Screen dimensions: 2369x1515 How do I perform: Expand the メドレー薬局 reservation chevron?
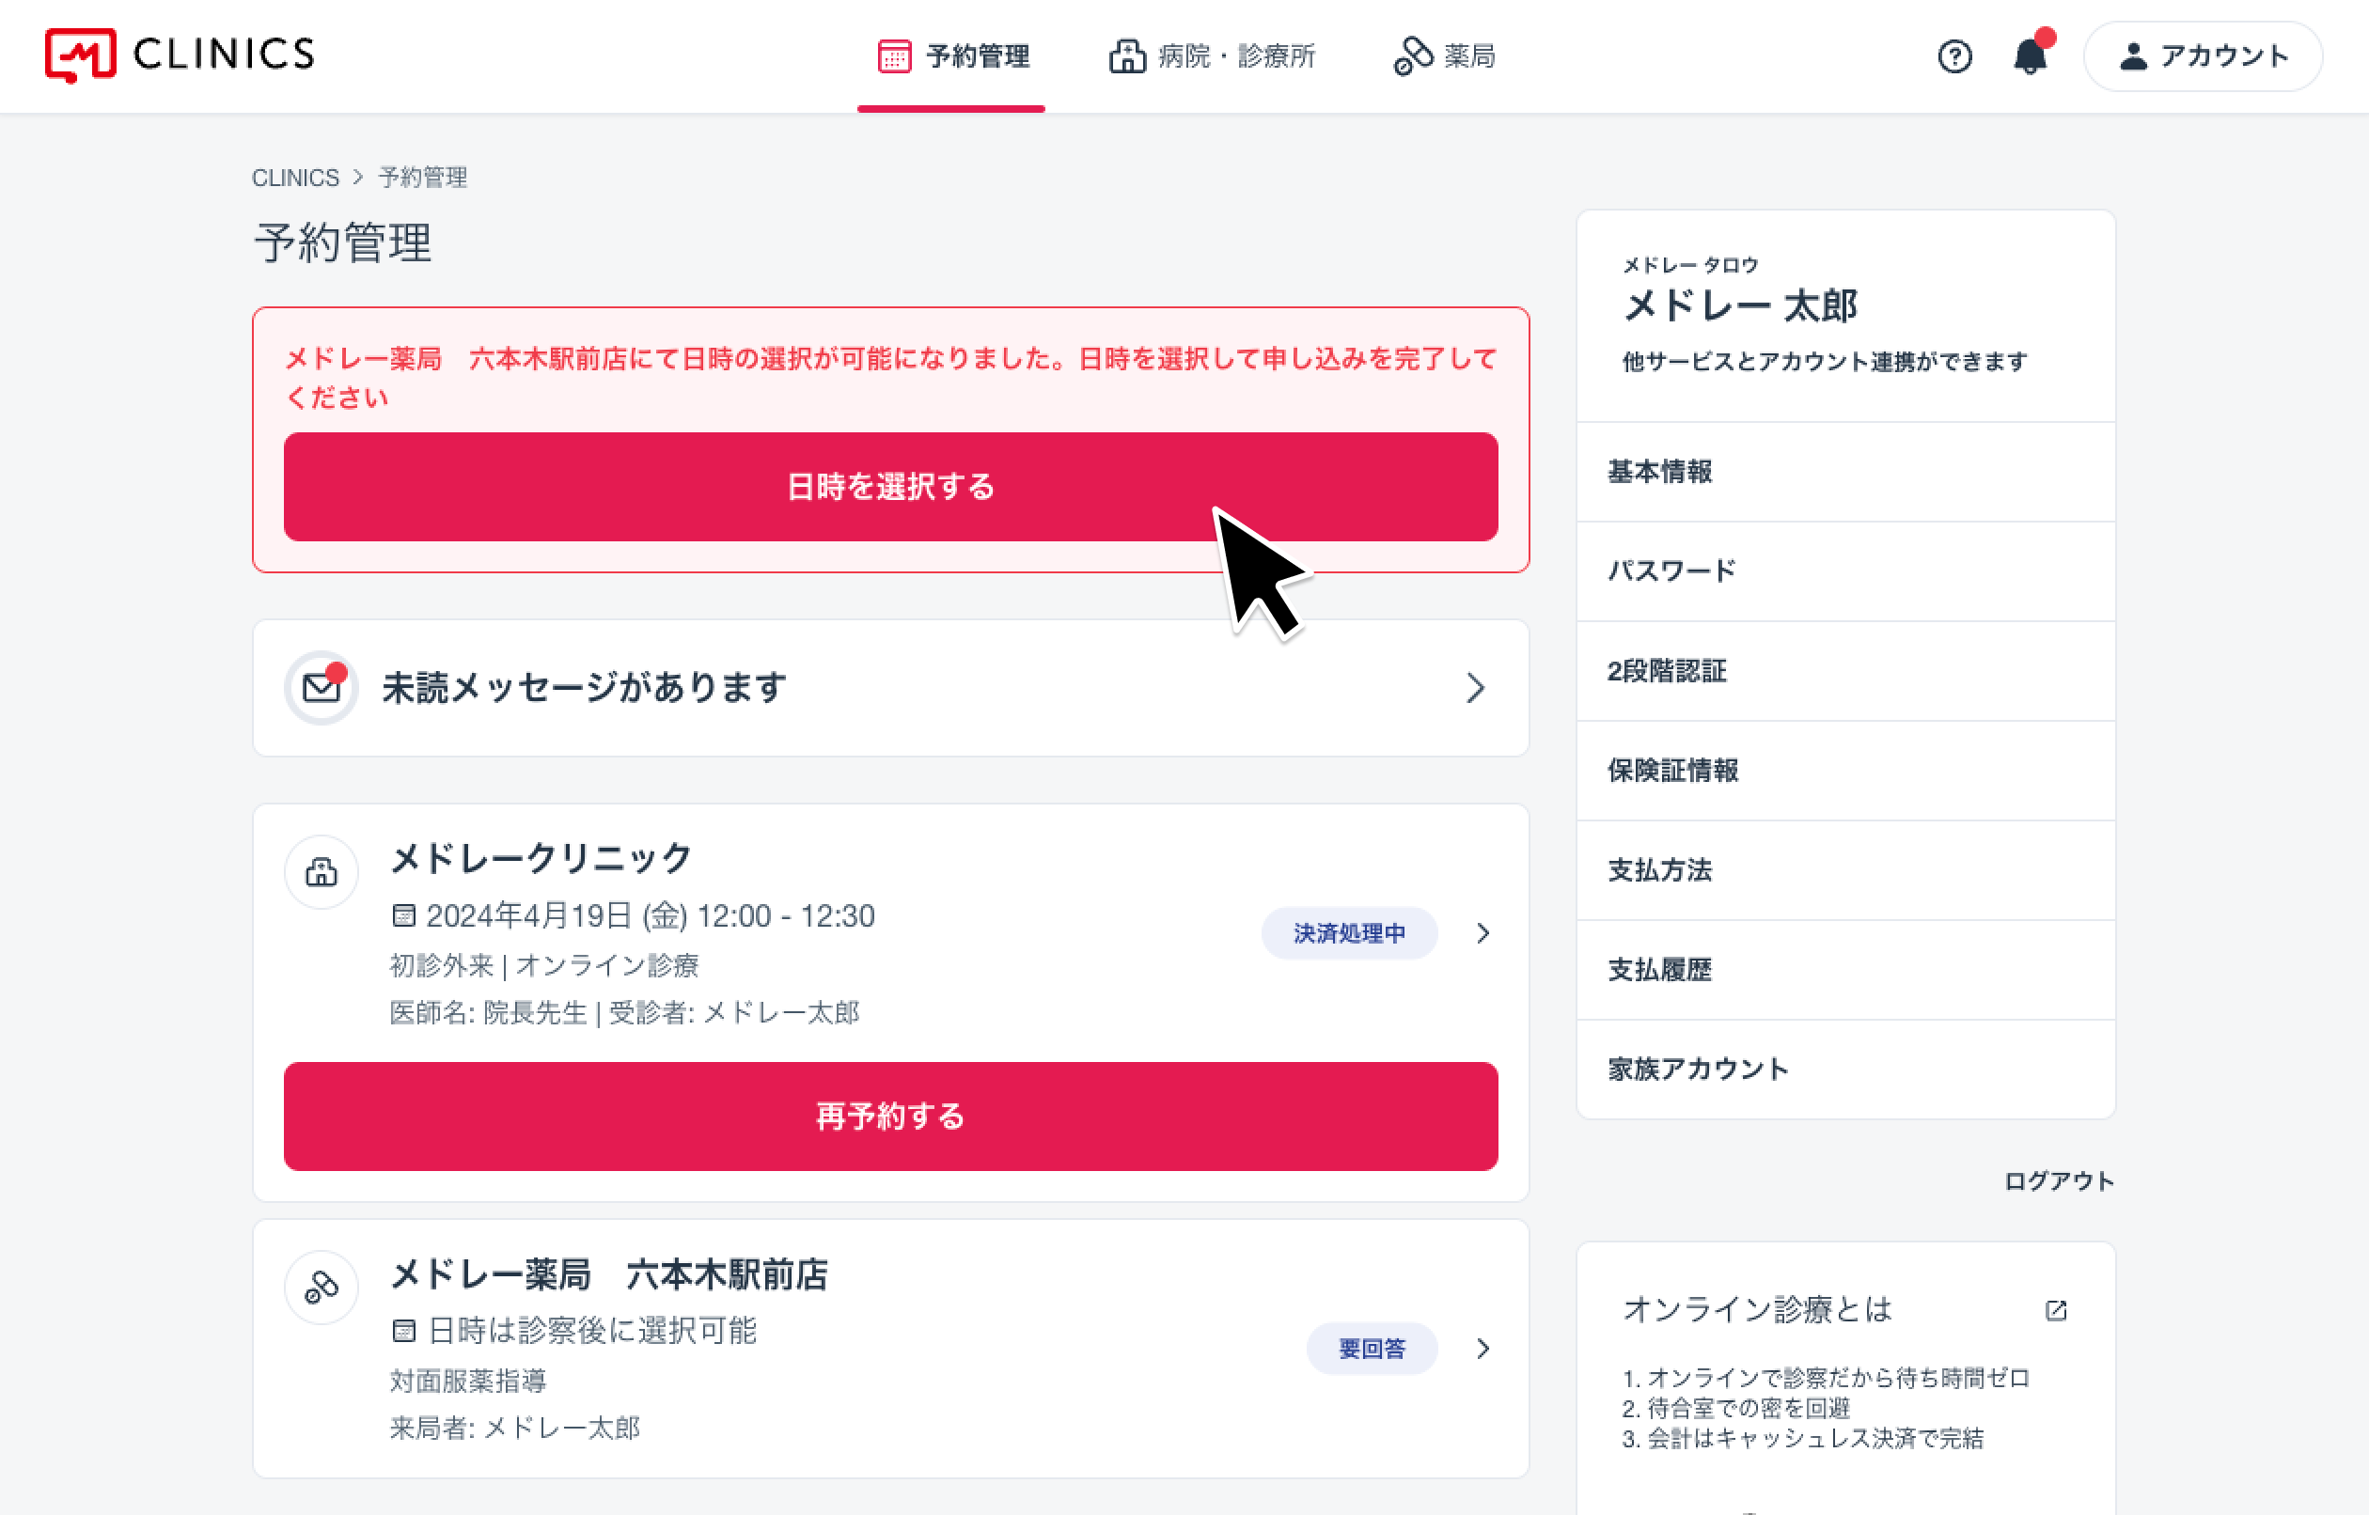coord(1483,1349)
